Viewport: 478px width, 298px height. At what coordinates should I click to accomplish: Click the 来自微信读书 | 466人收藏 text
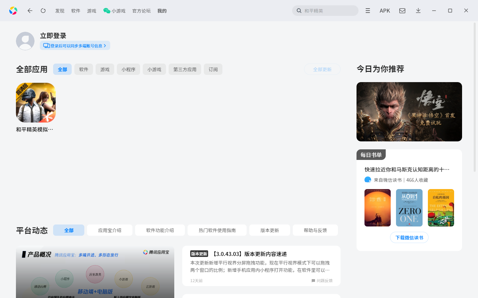coord(401,180)
